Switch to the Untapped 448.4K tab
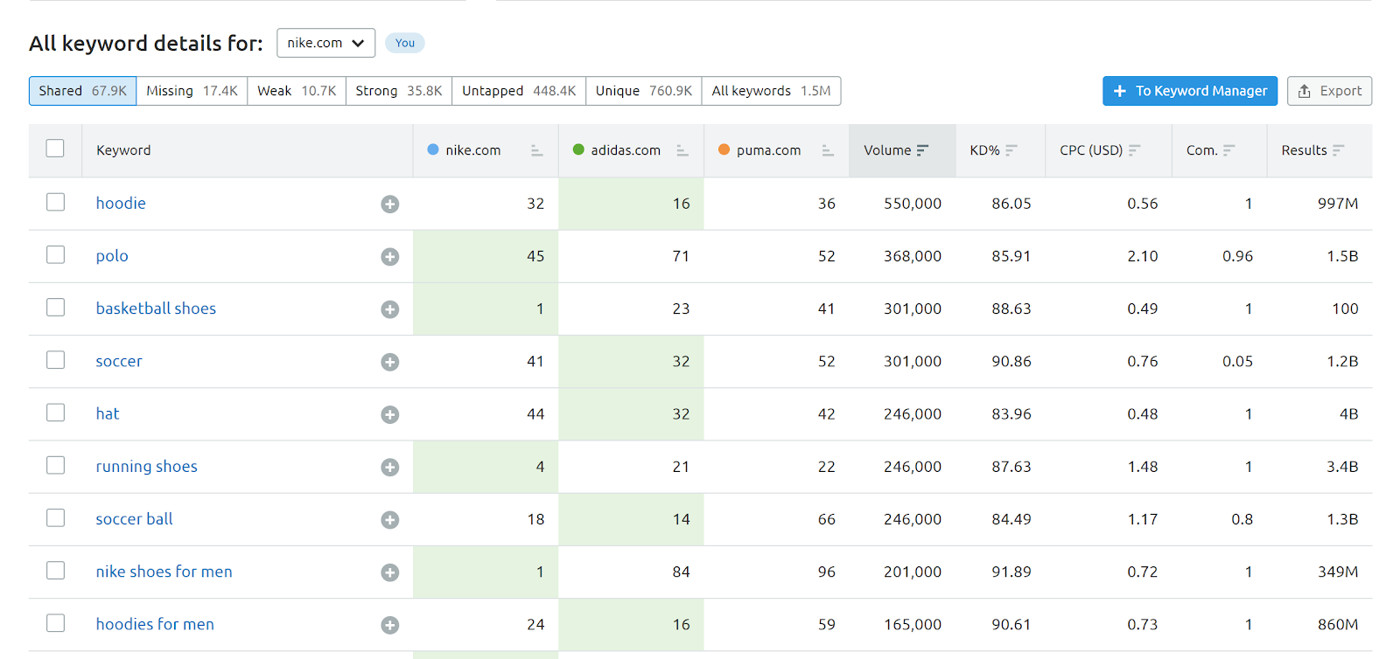The height and width of the screenshot is (659, 1400). (519, 91)
